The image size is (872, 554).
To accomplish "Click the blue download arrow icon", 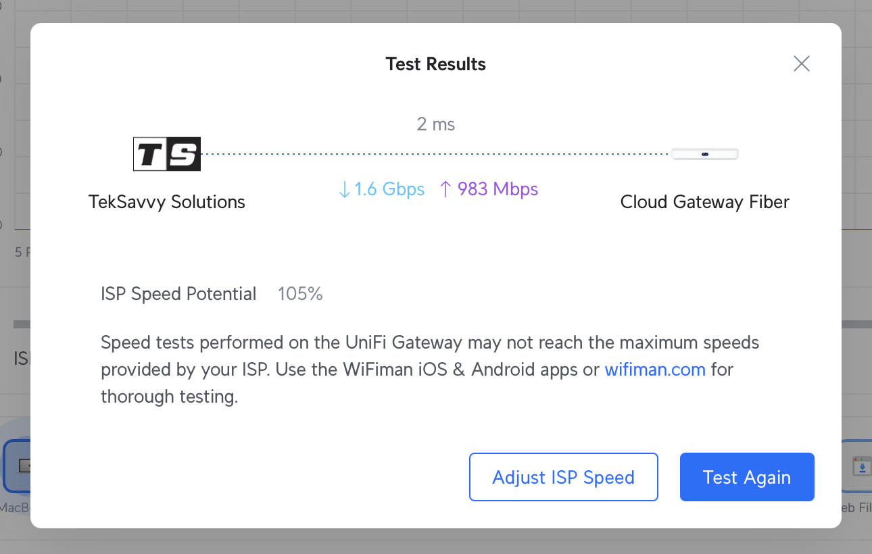I will pos(344,189).
